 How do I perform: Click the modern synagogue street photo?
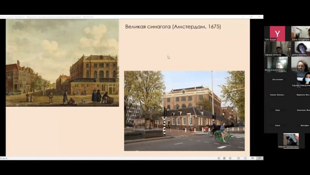coord(184,111)
